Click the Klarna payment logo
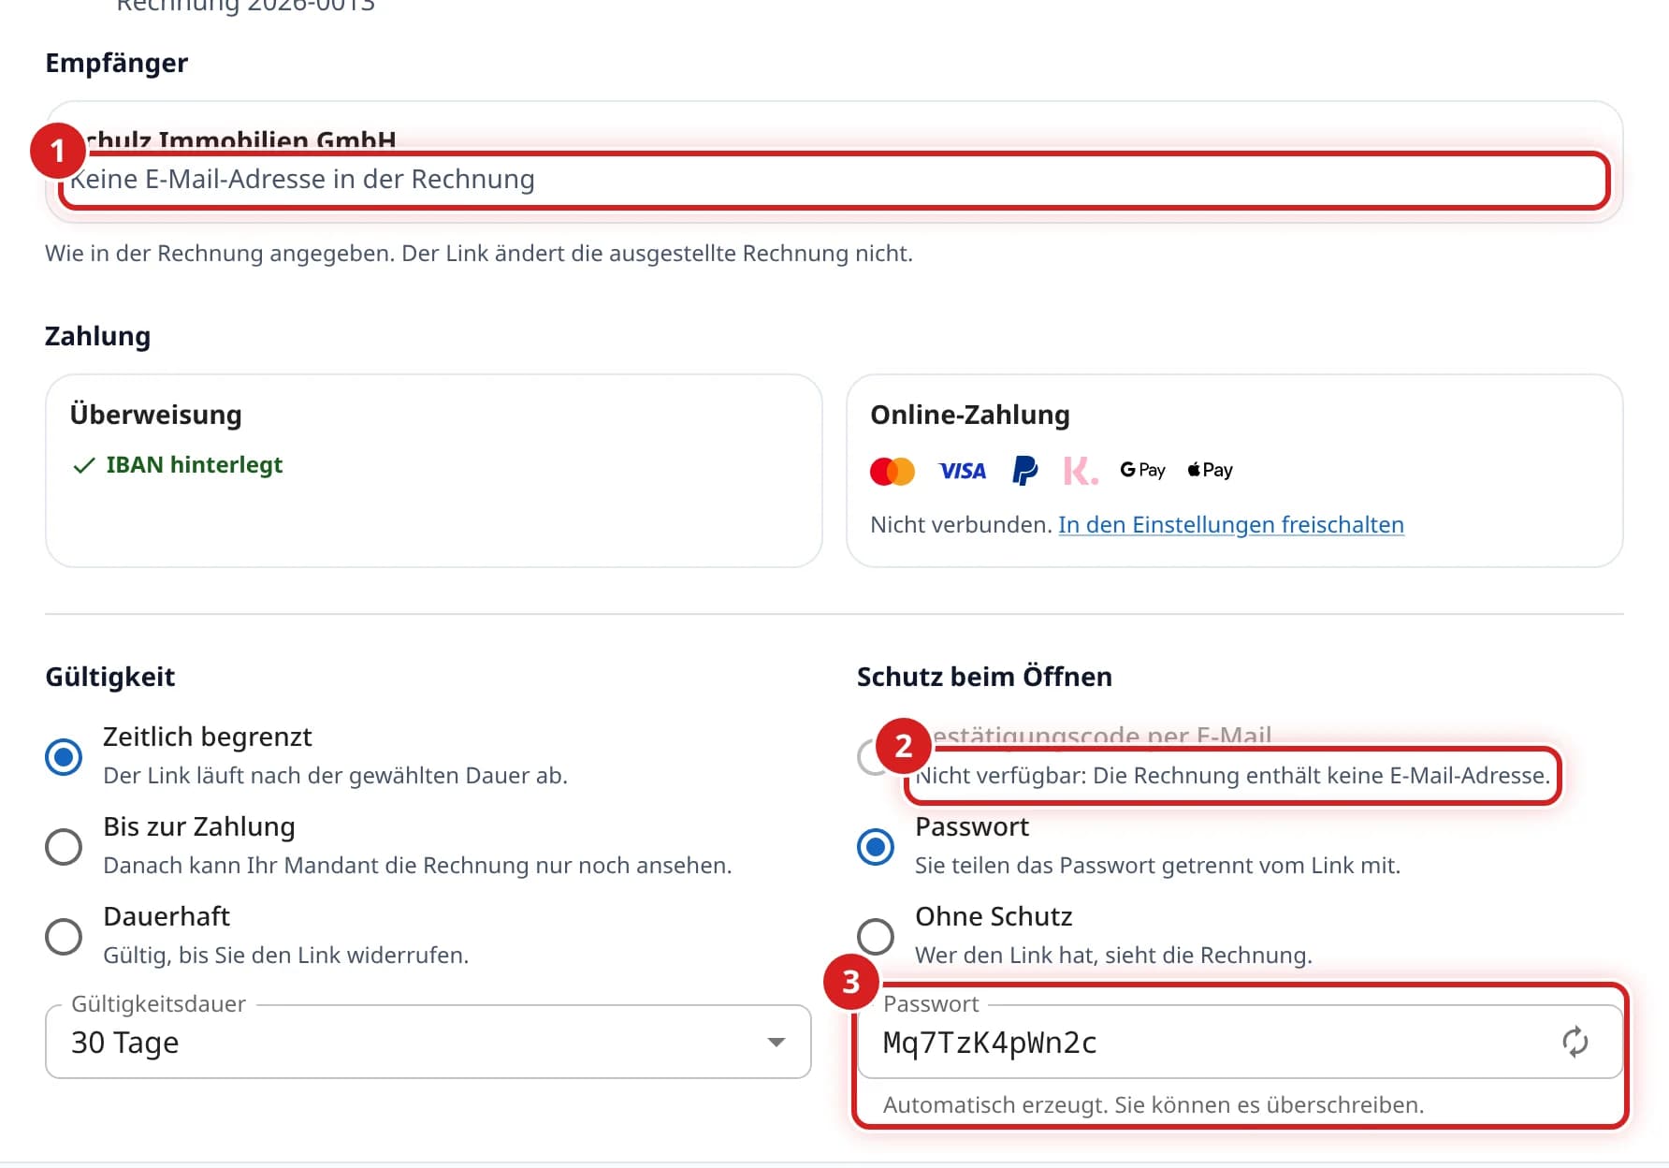Viewport: 1669px width, 1168px height. [1080, 470]
